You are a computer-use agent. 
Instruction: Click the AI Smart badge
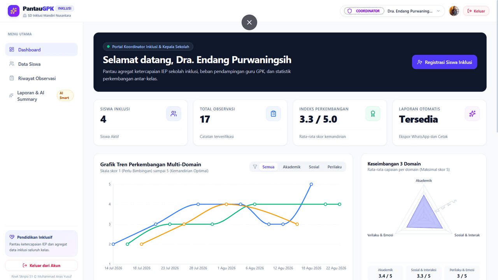pyautogui.click(x=65, y=95)
